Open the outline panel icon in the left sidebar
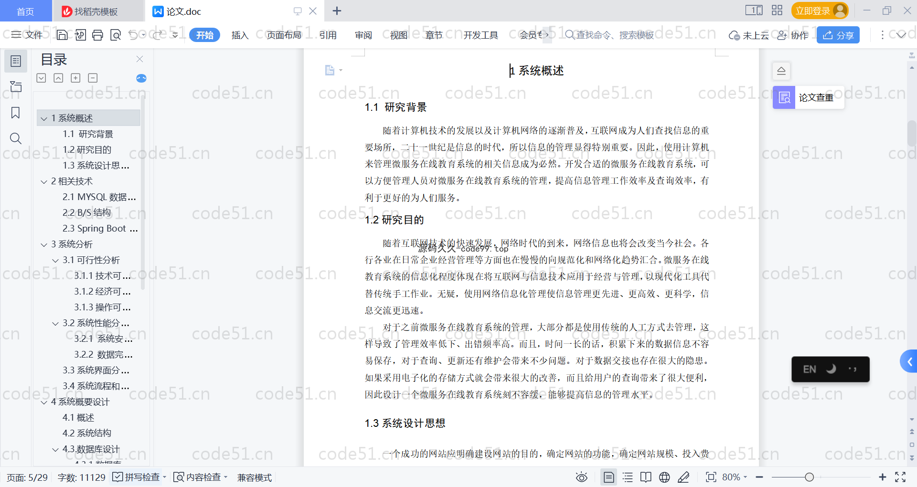 (16, 61)
